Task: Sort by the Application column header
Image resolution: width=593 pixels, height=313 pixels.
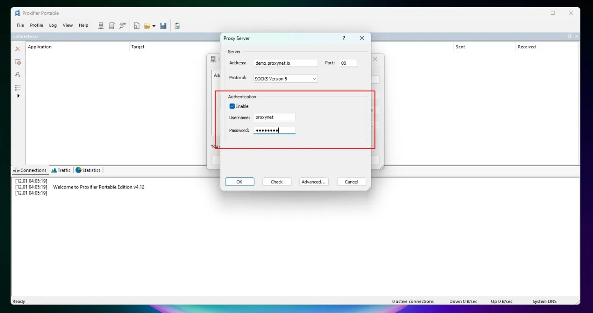Action: click(78, 47)
